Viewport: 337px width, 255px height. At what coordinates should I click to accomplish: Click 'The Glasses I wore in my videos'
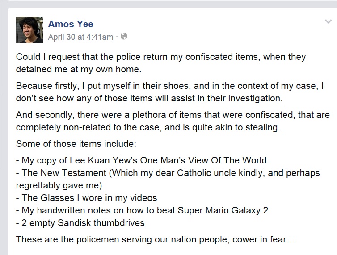click(87, 198)
